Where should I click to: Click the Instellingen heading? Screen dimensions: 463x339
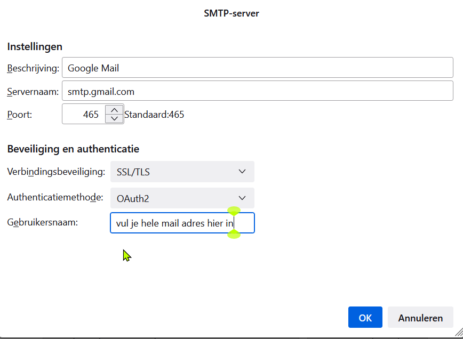pyautogui.click(x=35, y=46)
